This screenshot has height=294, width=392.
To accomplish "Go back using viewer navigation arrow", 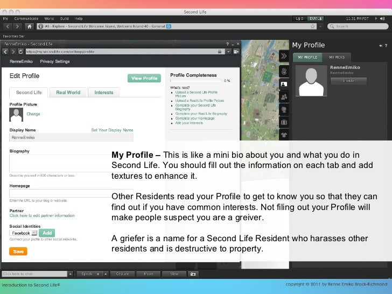I will (8, 26).
